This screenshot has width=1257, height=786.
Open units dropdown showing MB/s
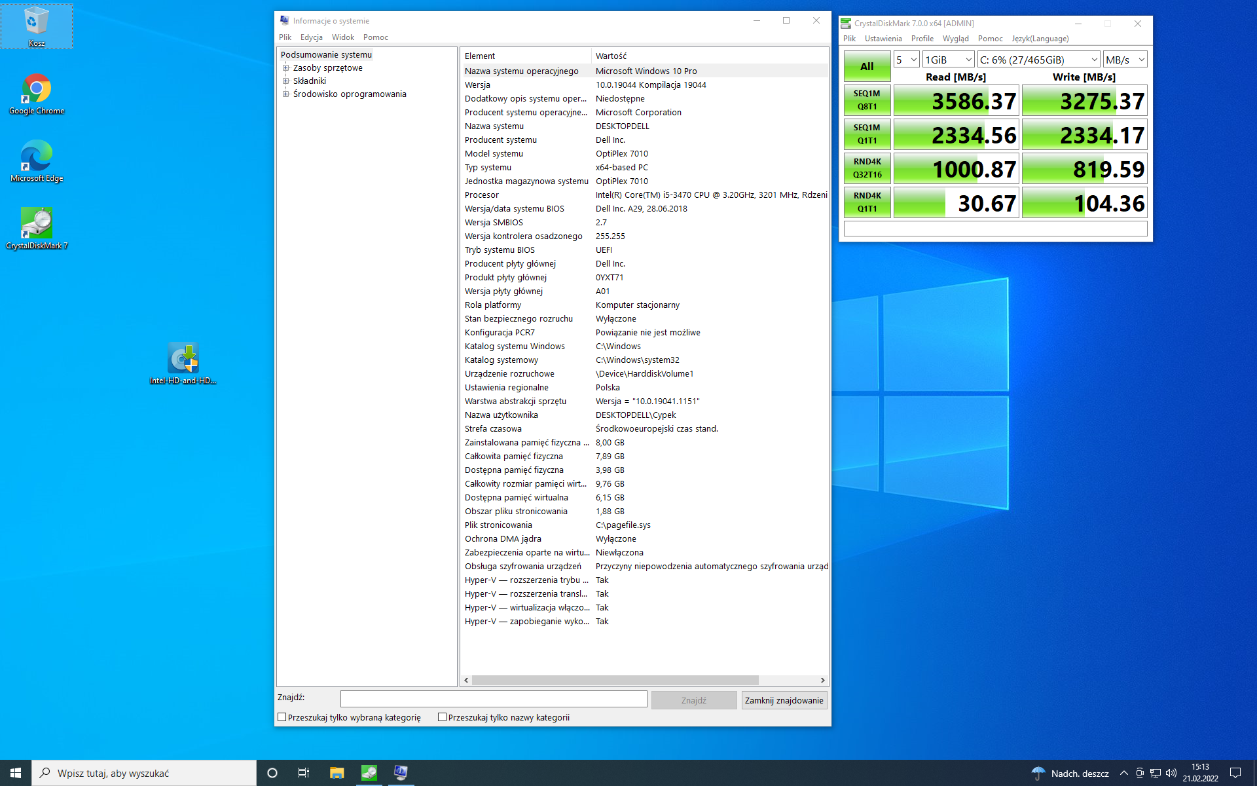1125,60
